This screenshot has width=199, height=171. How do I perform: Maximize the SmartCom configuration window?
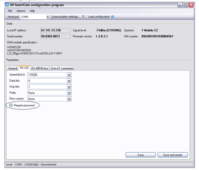(x=185, y=5)
